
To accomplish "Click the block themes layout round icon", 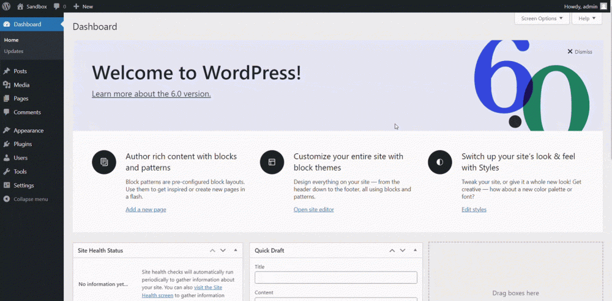I will (272, 162).
